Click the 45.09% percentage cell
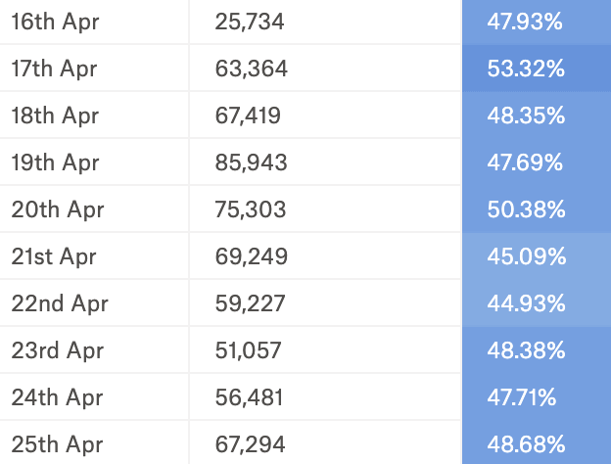 click(525, 256)
